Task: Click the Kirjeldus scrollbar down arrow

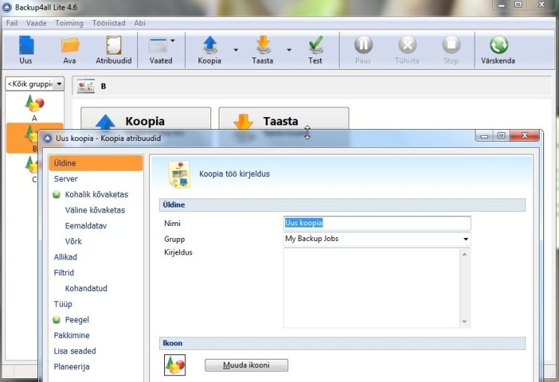Action: pos(464,322)
